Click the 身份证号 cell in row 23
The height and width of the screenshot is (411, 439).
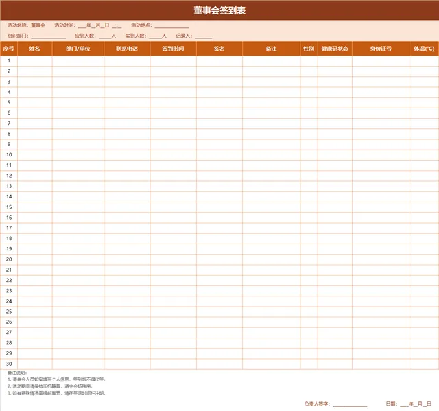coord(381,291)
